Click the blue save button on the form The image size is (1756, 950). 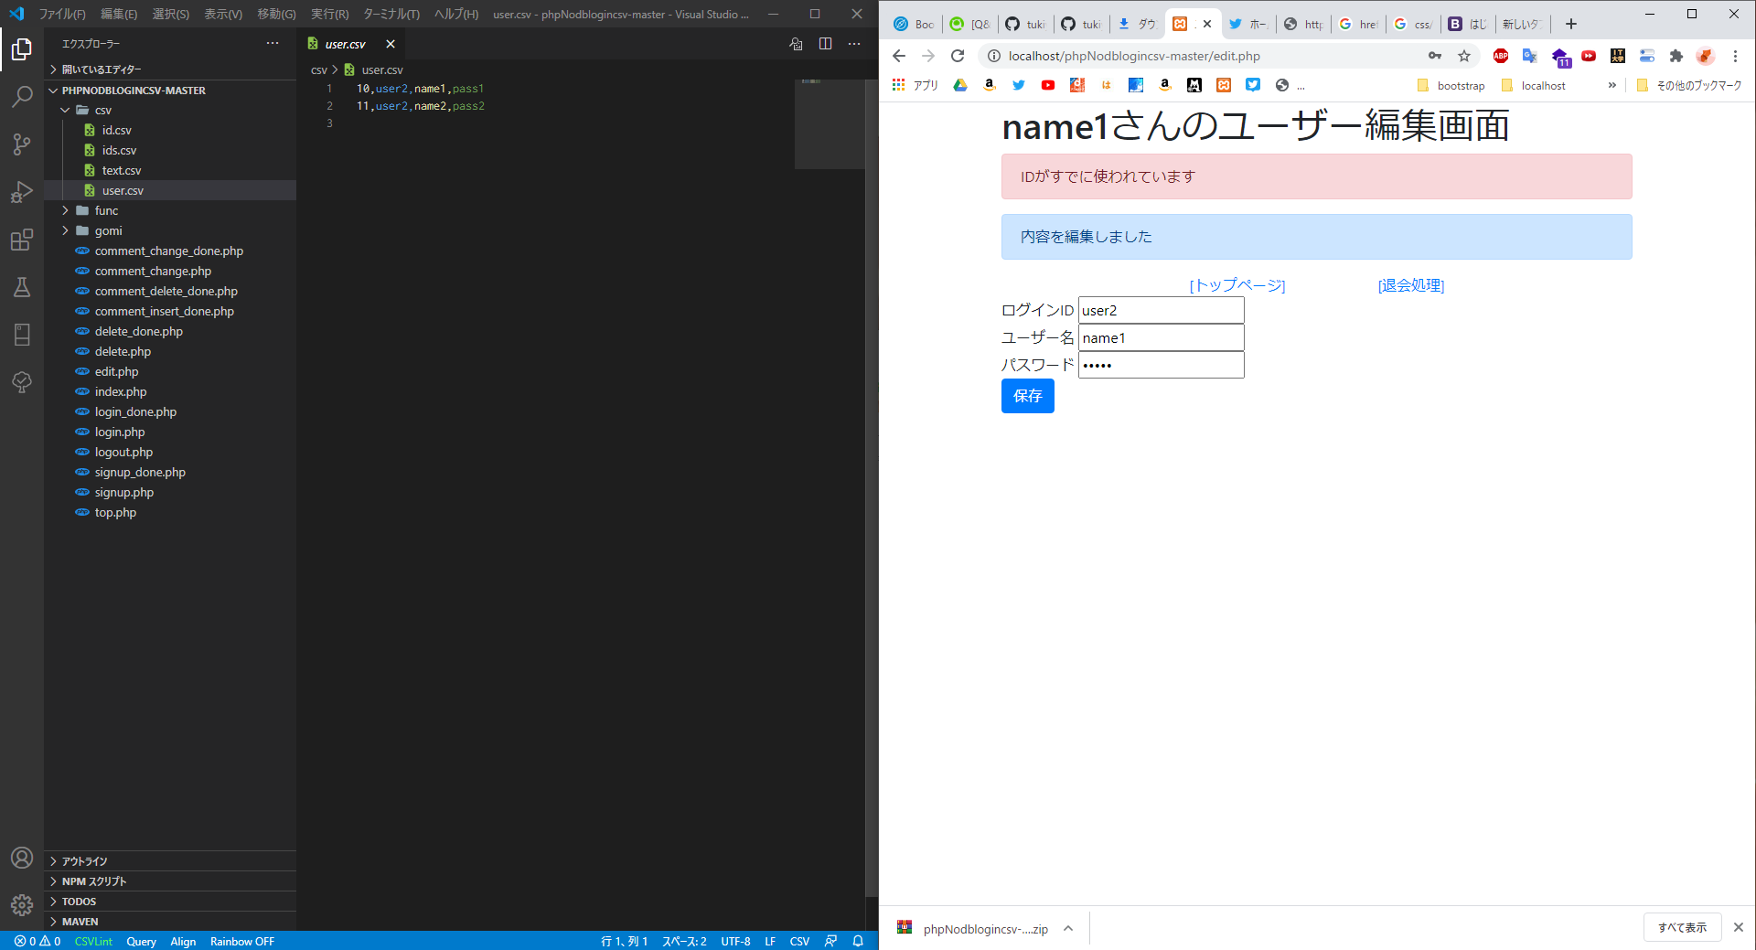coord(1028,396)
